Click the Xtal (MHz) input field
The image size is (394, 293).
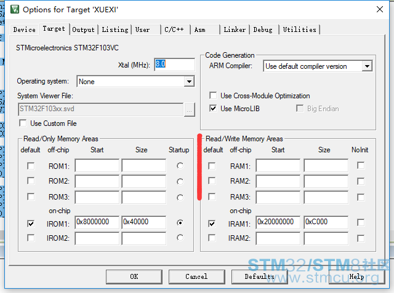[x=174, y=64]
